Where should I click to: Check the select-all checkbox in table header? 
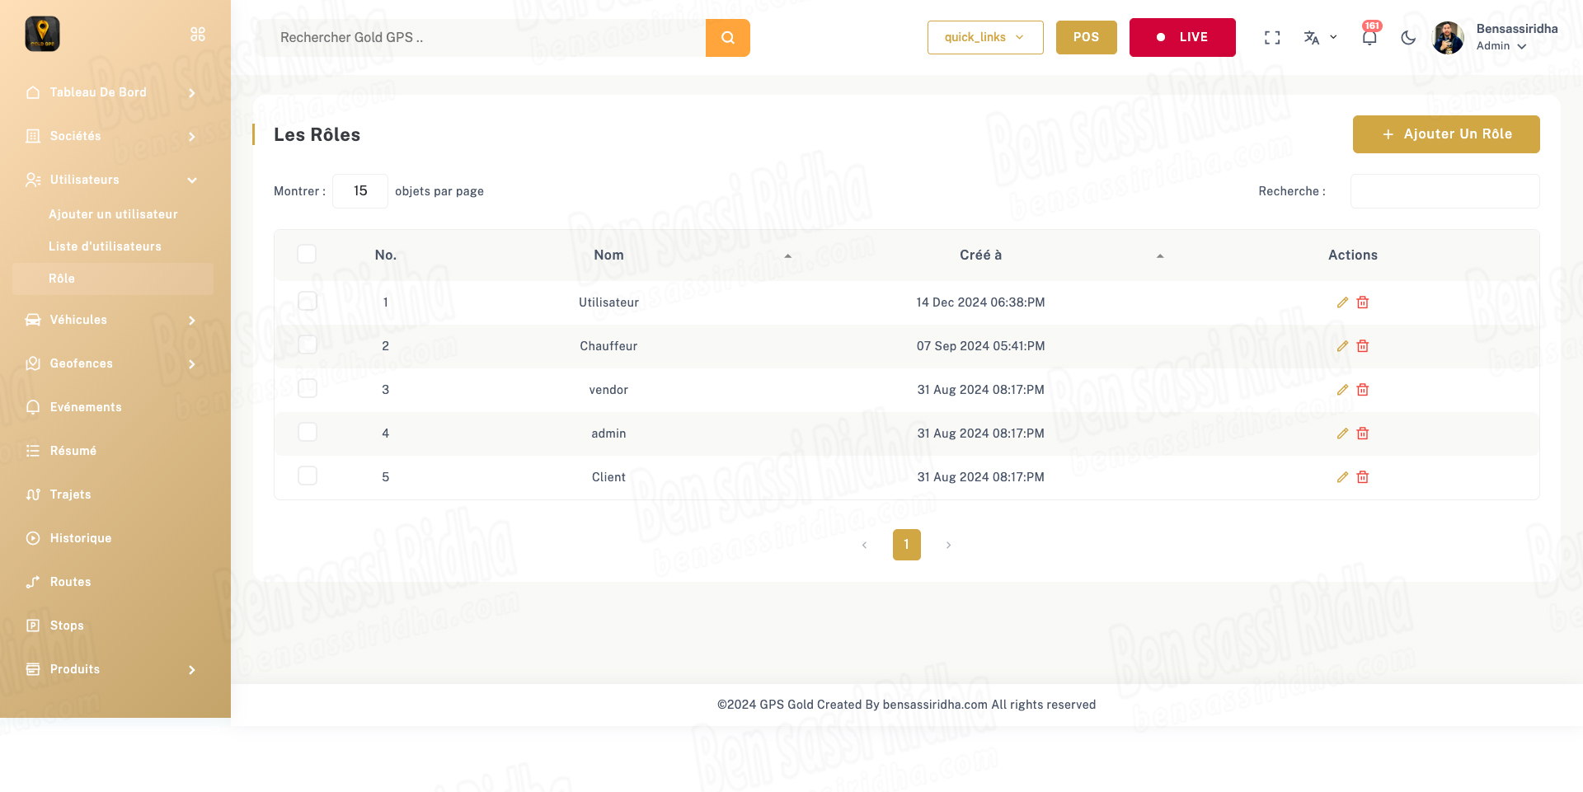(307, 254)
